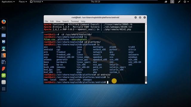
Task: Open the green notes dock icon
Action: click(4, 75)
